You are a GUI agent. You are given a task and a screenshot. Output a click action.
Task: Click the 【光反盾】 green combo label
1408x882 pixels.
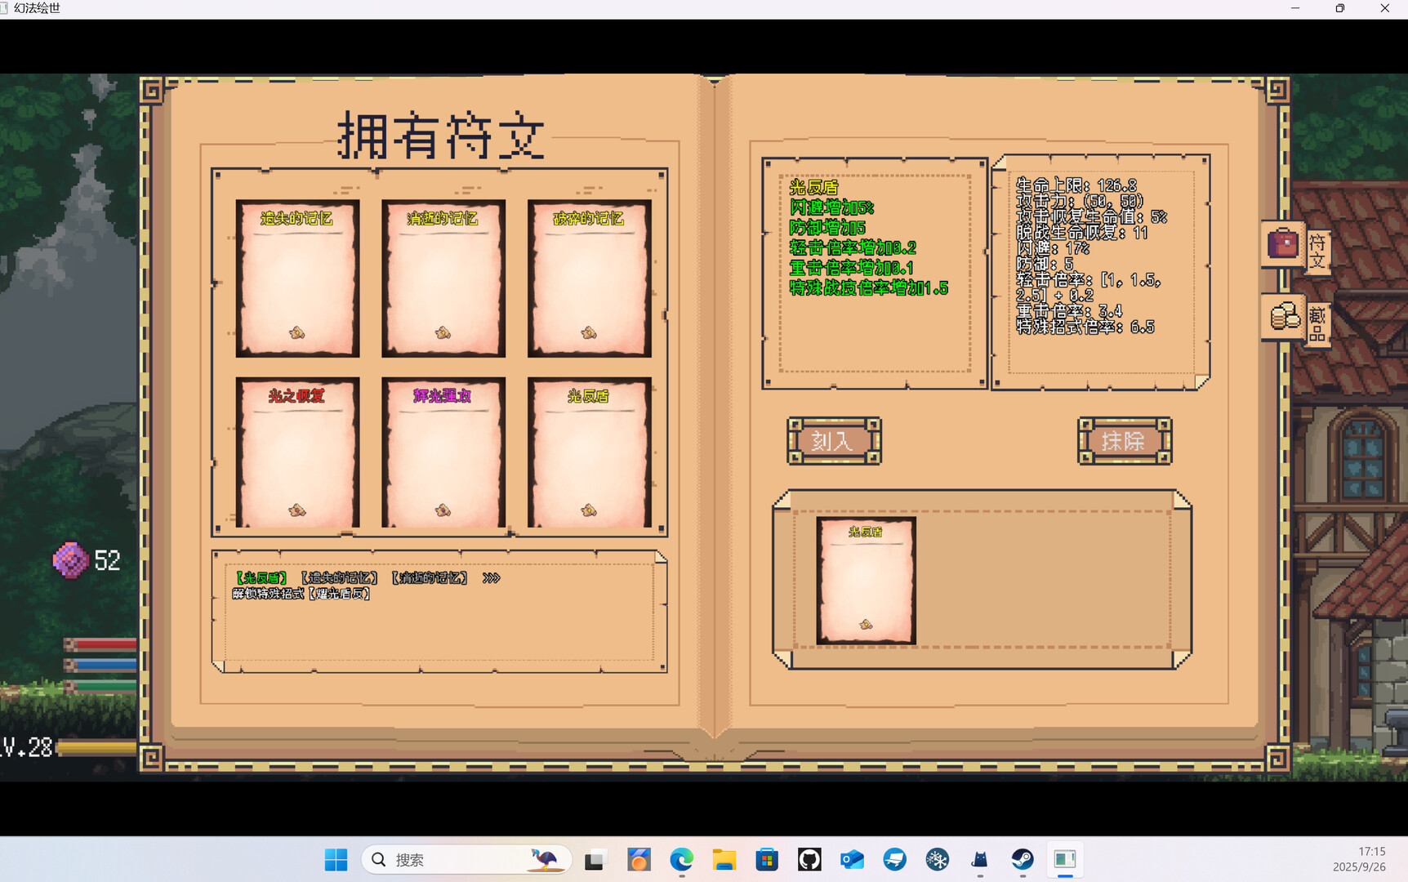[261, 578]
